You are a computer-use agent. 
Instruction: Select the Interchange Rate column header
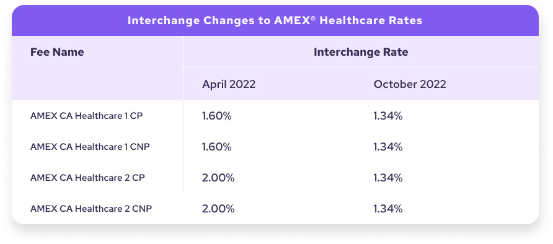[361, 52]
